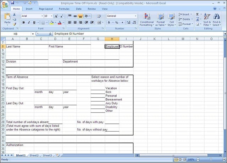Apply Accounting Number Format dollar sign
The image size is (227, 163).
coord(109,22)
